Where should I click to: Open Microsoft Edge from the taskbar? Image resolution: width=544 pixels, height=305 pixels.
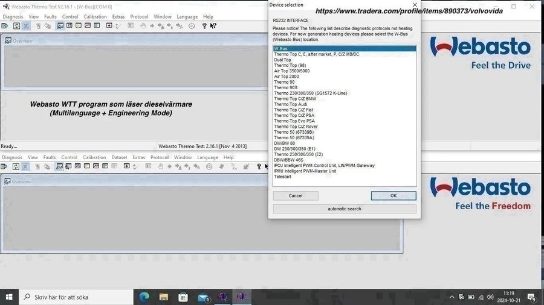tap(144, 297)
